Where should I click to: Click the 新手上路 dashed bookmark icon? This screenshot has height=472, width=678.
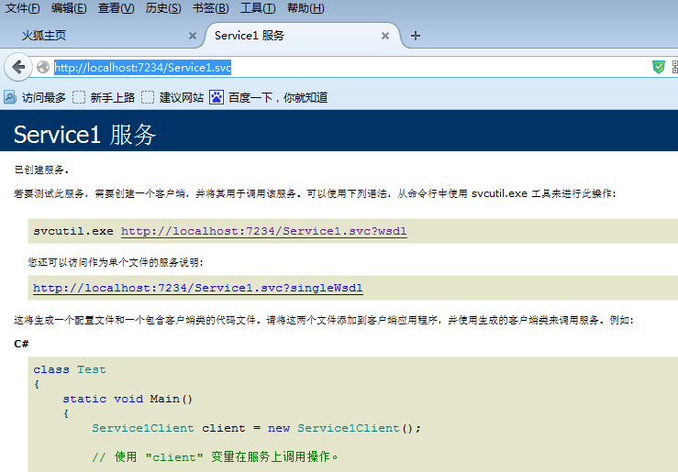pyautogui.click(x=79, y=97)
